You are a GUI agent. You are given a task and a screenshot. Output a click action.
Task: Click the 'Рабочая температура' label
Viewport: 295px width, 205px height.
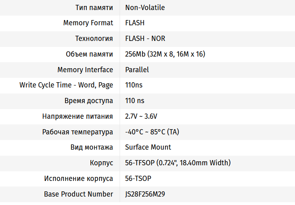pos(77,132)
